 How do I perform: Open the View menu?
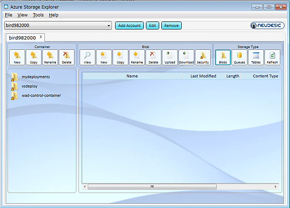click(x=22, y=15)
